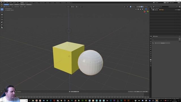181x102 pixels.
Task: Click the current frame number field
Action: point(131,92)
